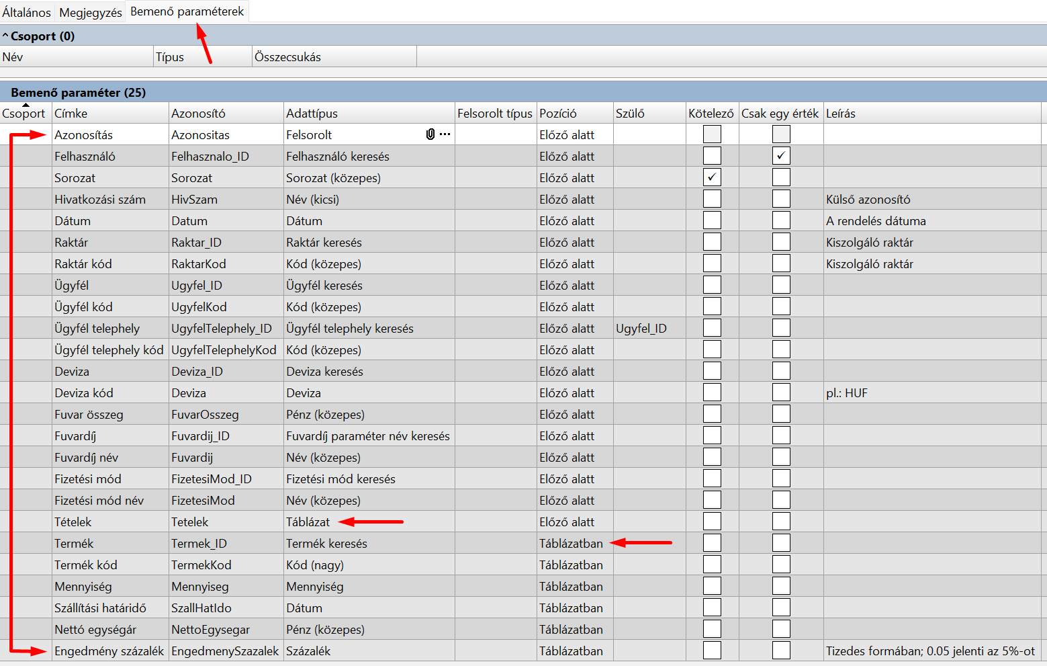
Task: Click the paperclip icon in the Azonosítás row
Action: [x=430, y=134]
